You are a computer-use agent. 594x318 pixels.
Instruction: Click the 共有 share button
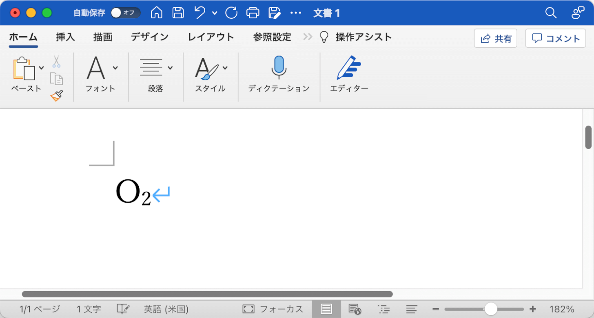(x=496, y=38)
